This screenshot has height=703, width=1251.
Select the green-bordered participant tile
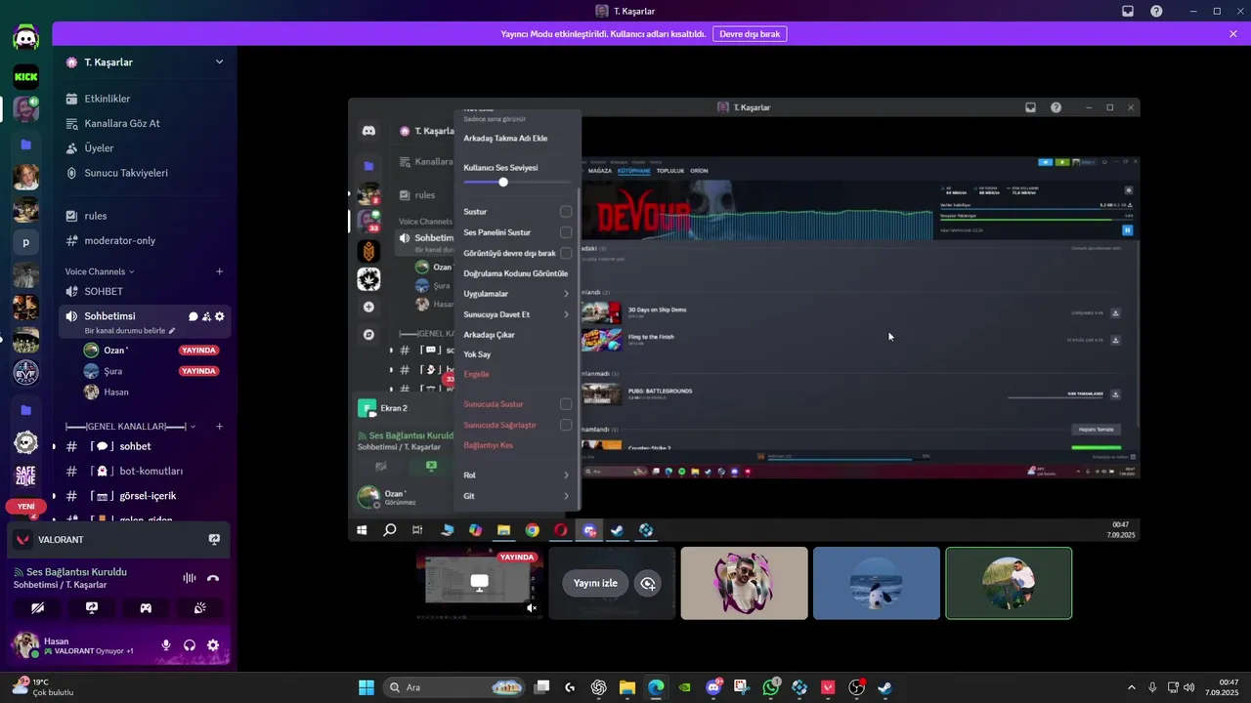click(1009, 583)
